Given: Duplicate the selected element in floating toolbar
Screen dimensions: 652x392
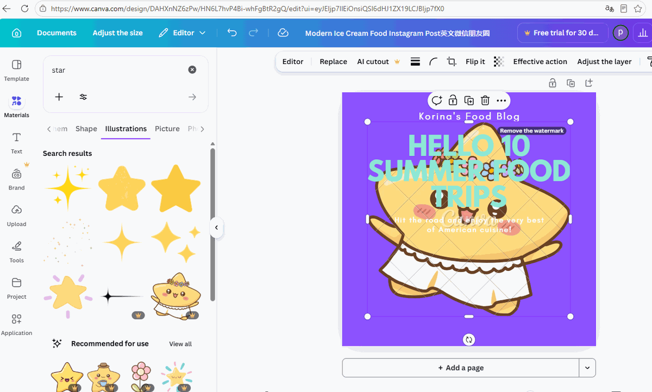Looking at the screenshot, I should coord(469,100).
